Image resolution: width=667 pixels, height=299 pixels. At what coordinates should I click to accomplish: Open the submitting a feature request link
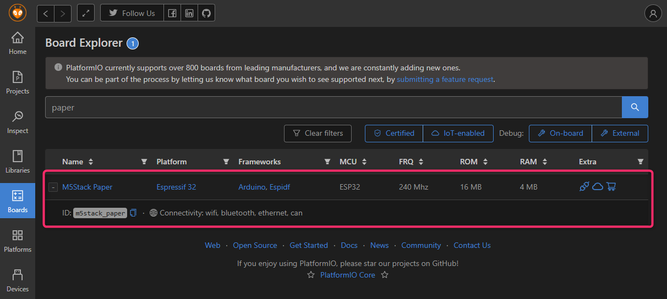445,79
